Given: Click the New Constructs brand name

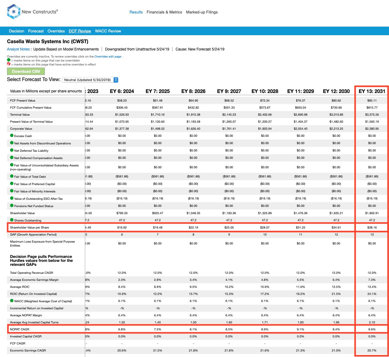Looking at the screenshot, I should tap(40, 12).
